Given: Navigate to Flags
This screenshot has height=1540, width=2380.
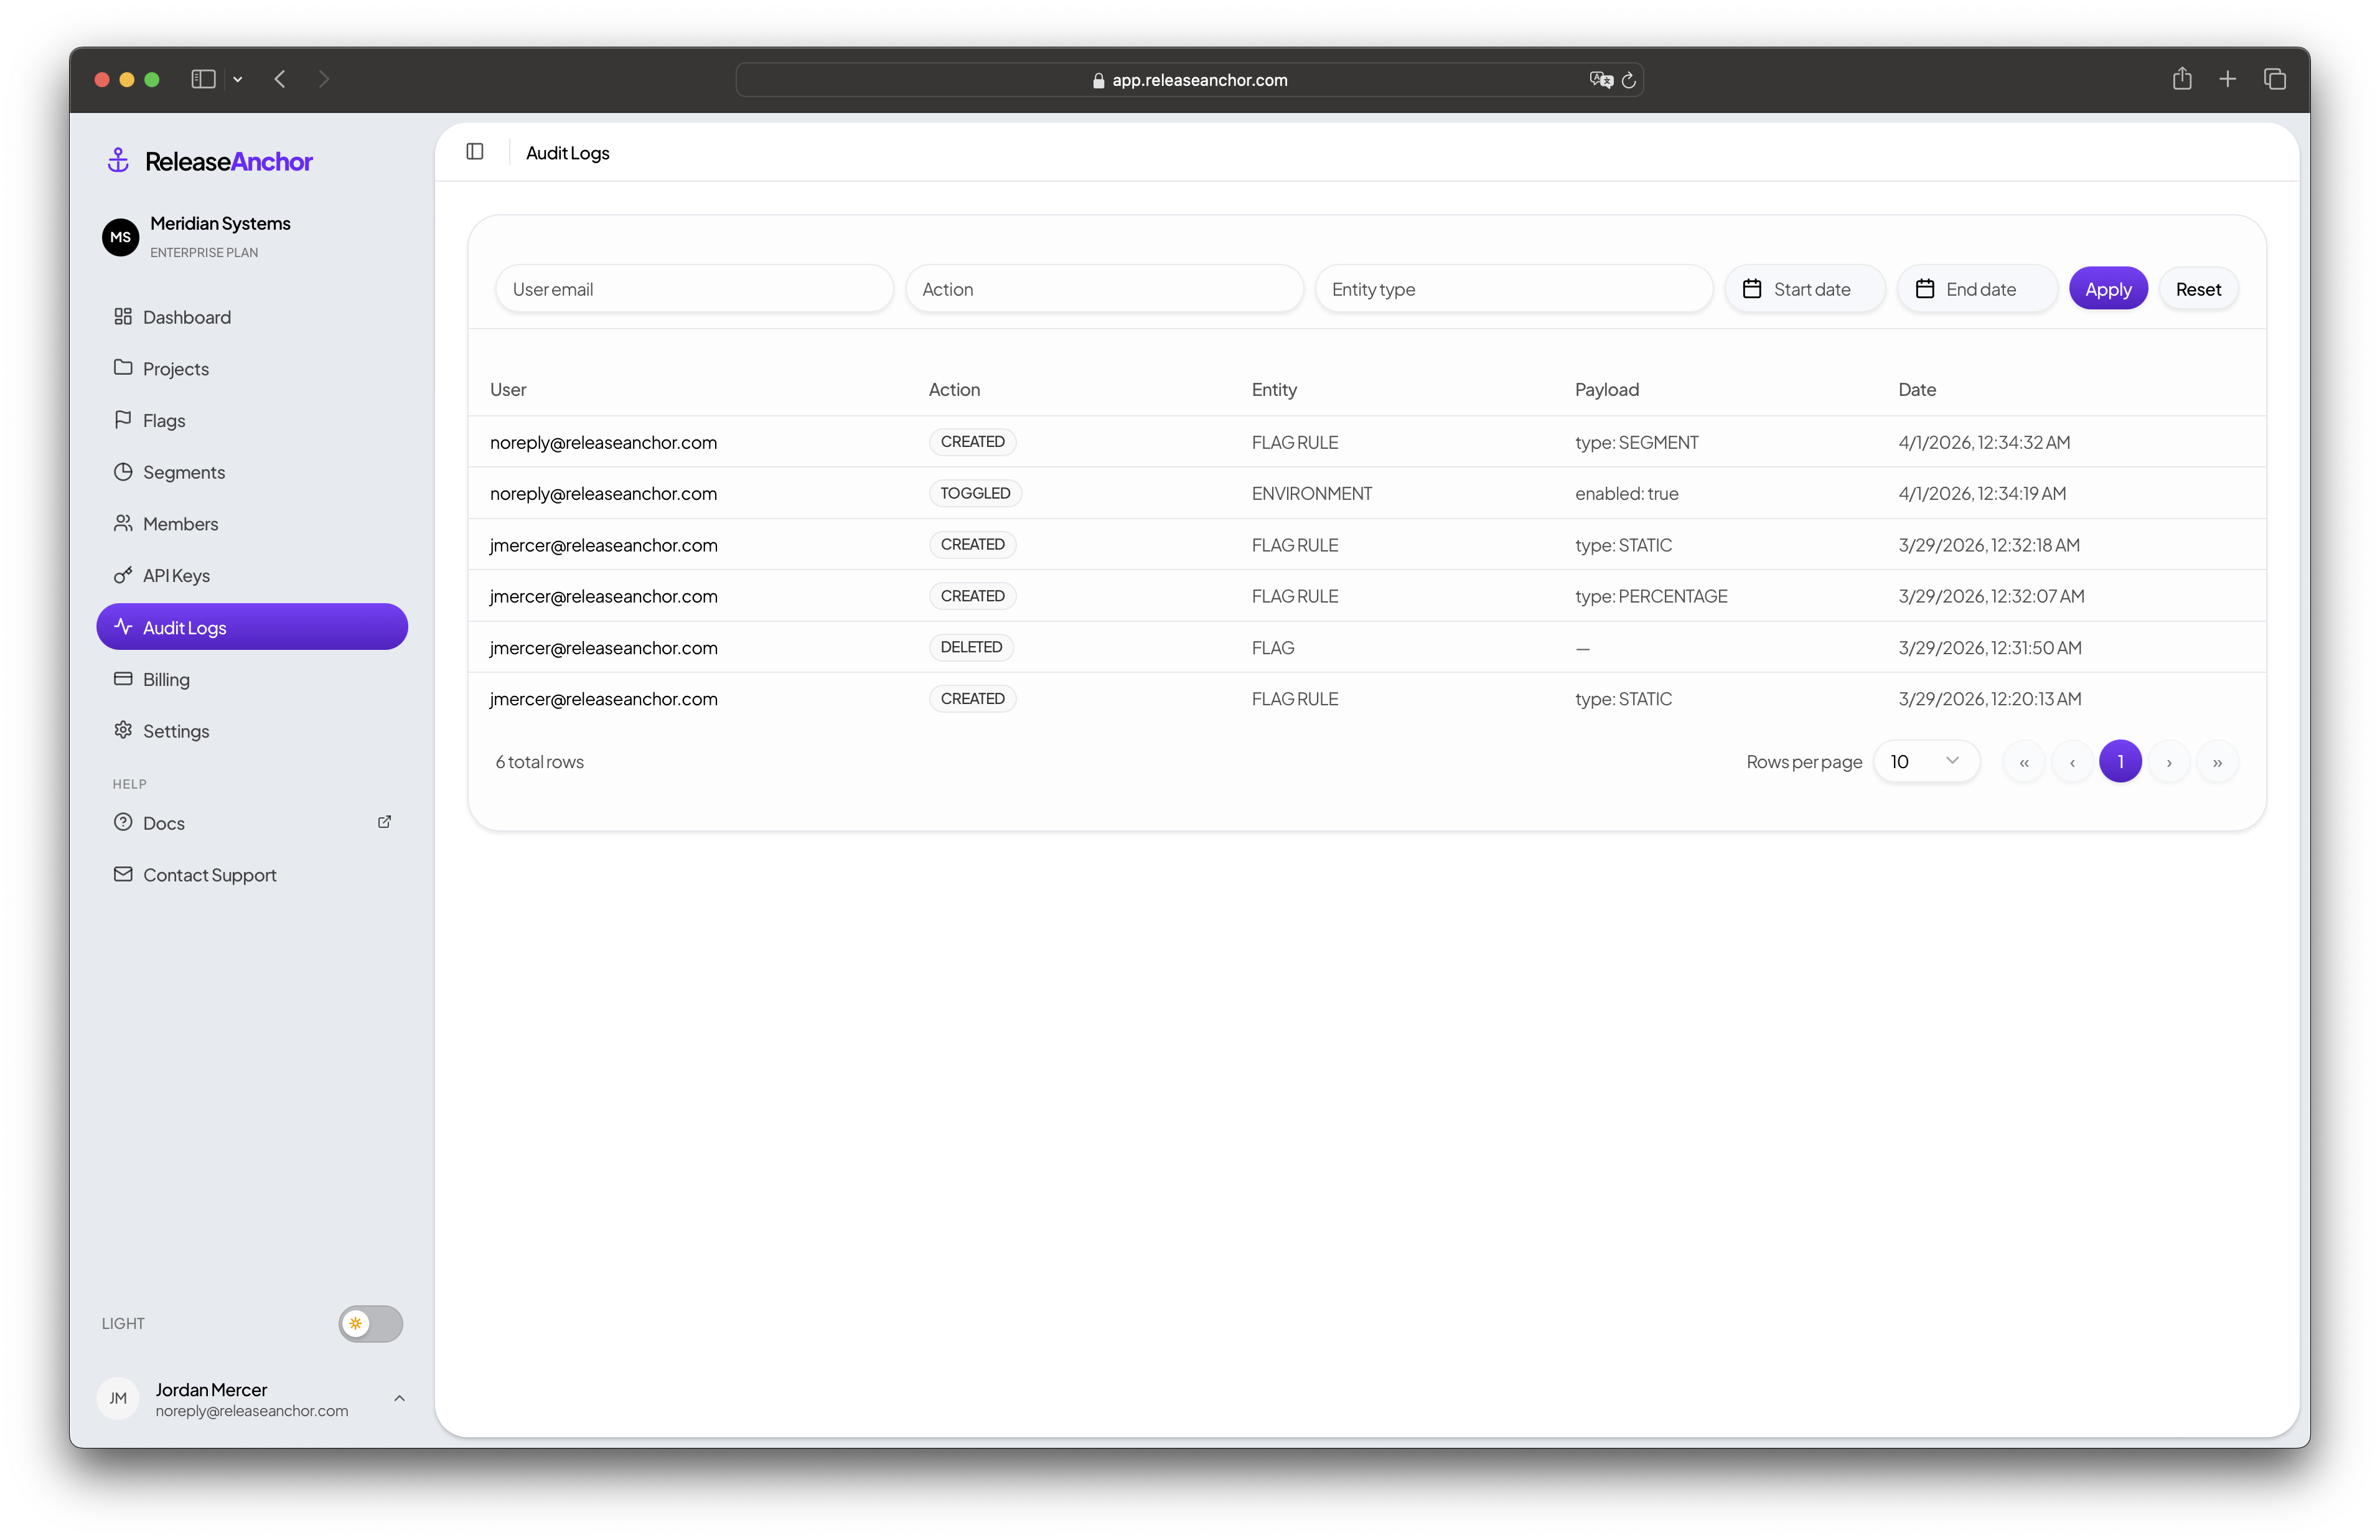Looking at the screenshot, I should pos(252,420).
